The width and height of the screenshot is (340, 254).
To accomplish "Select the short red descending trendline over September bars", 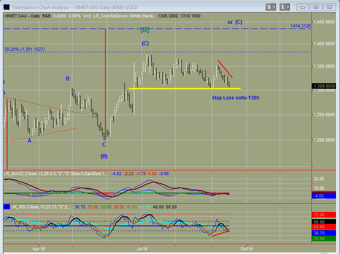I will [x=225, y=69].
